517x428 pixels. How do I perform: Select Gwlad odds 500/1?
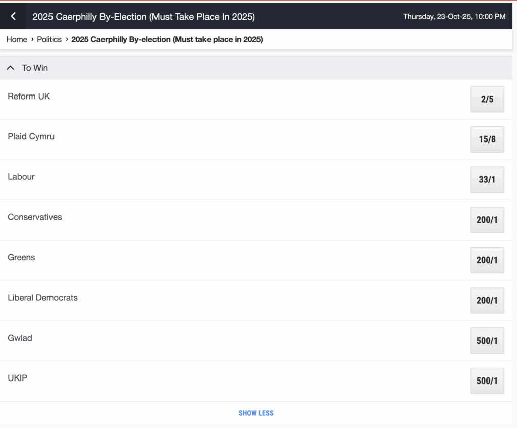(x=487, y=341)
